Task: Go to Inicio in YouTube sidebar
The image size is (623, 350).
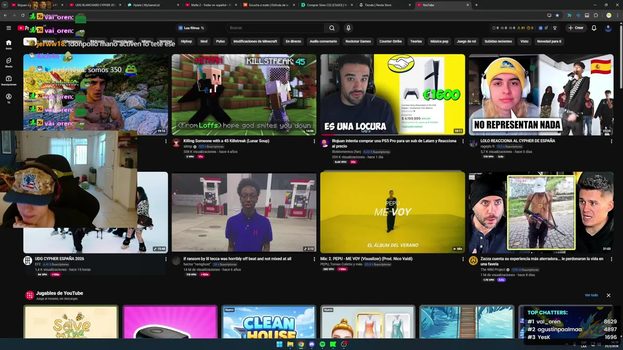Action: coord(8,45)
